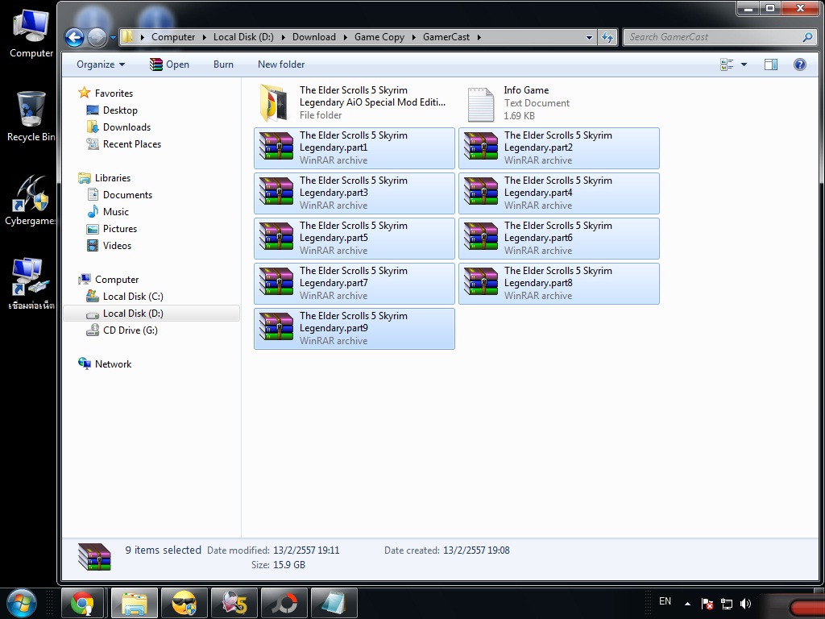Select the Legendary.part1 WinRAR archive
The width and height of the screenshot is (825, 619).
[354, 148]
